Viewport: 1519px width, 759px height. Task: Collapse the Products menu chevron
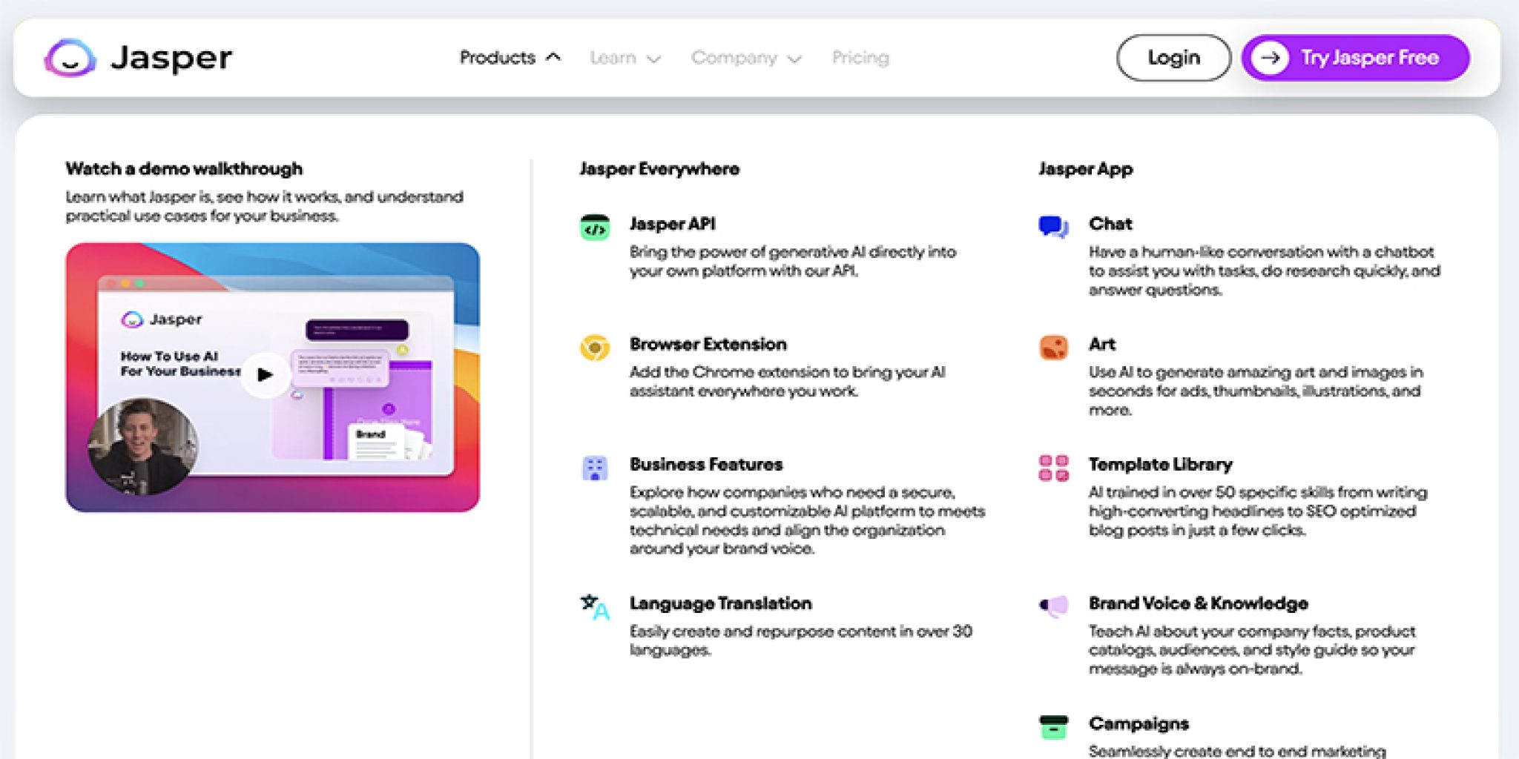(x=553, y=56)
